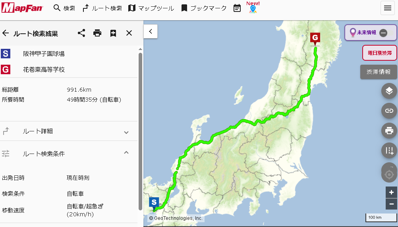Locate current position with crosshair icon
Viewport: 398px width, 227px height.
click(389, 174)
